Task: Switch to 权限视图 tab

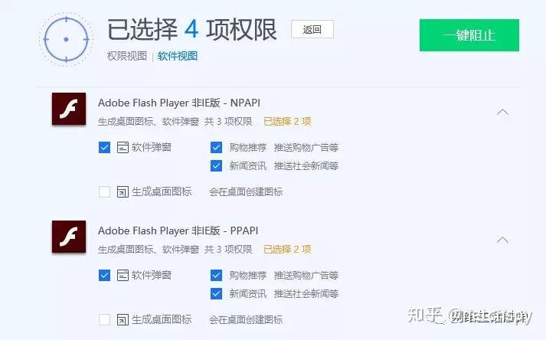Action: (127, 56)
